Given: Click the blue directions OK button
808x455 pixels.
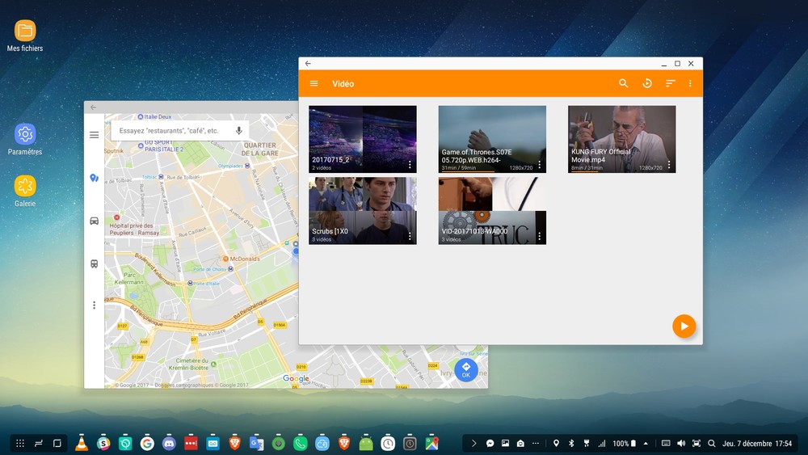Looking at the screenshot, I should 465,370.
